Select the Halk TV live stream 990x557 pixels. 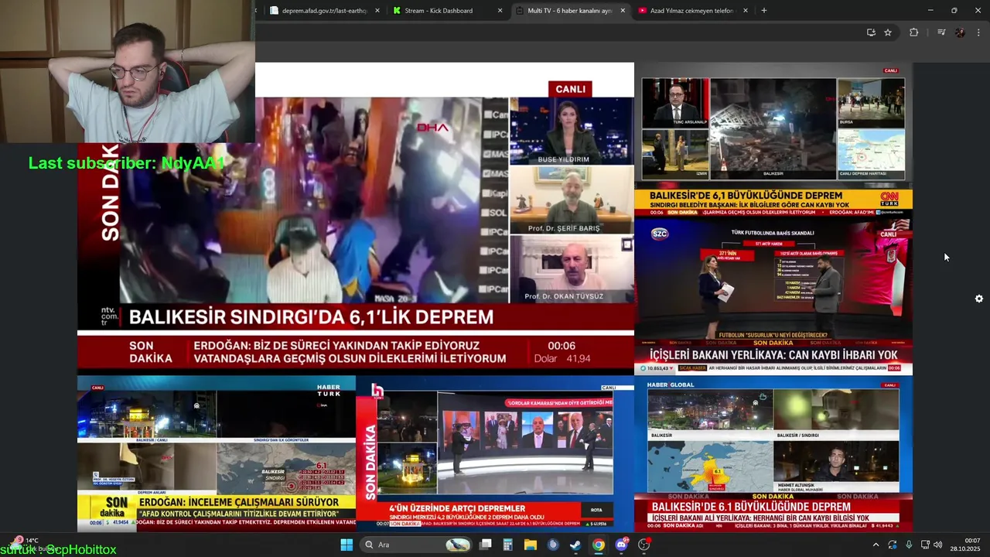pos(495,453)
